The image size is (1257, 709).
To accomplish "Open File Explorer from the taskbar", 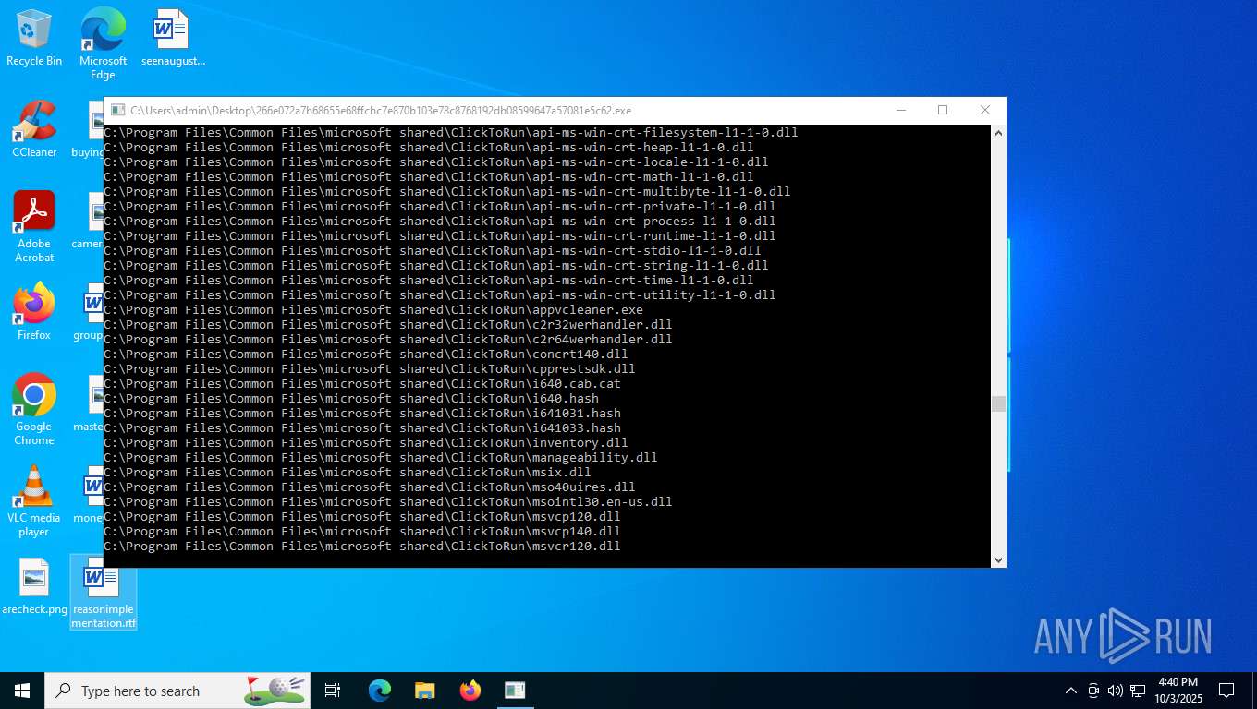I will tap(425, 691).
